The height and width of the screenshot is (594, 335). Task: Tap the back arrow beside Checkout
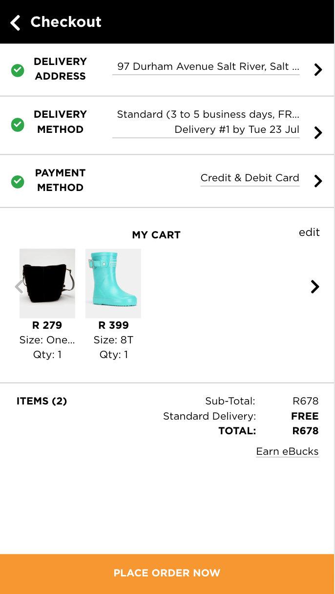(x=16, y=22)
